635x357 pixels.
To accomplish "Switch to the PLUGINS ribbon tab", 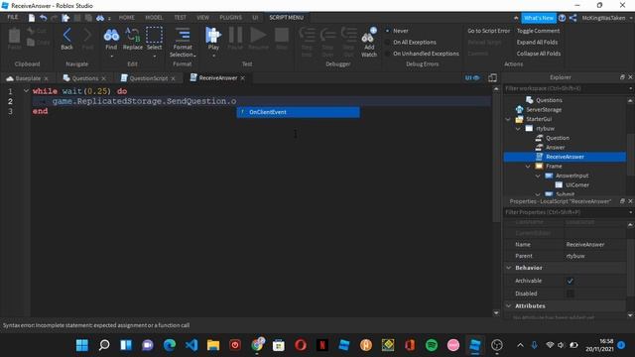I will tap(230, 18).
